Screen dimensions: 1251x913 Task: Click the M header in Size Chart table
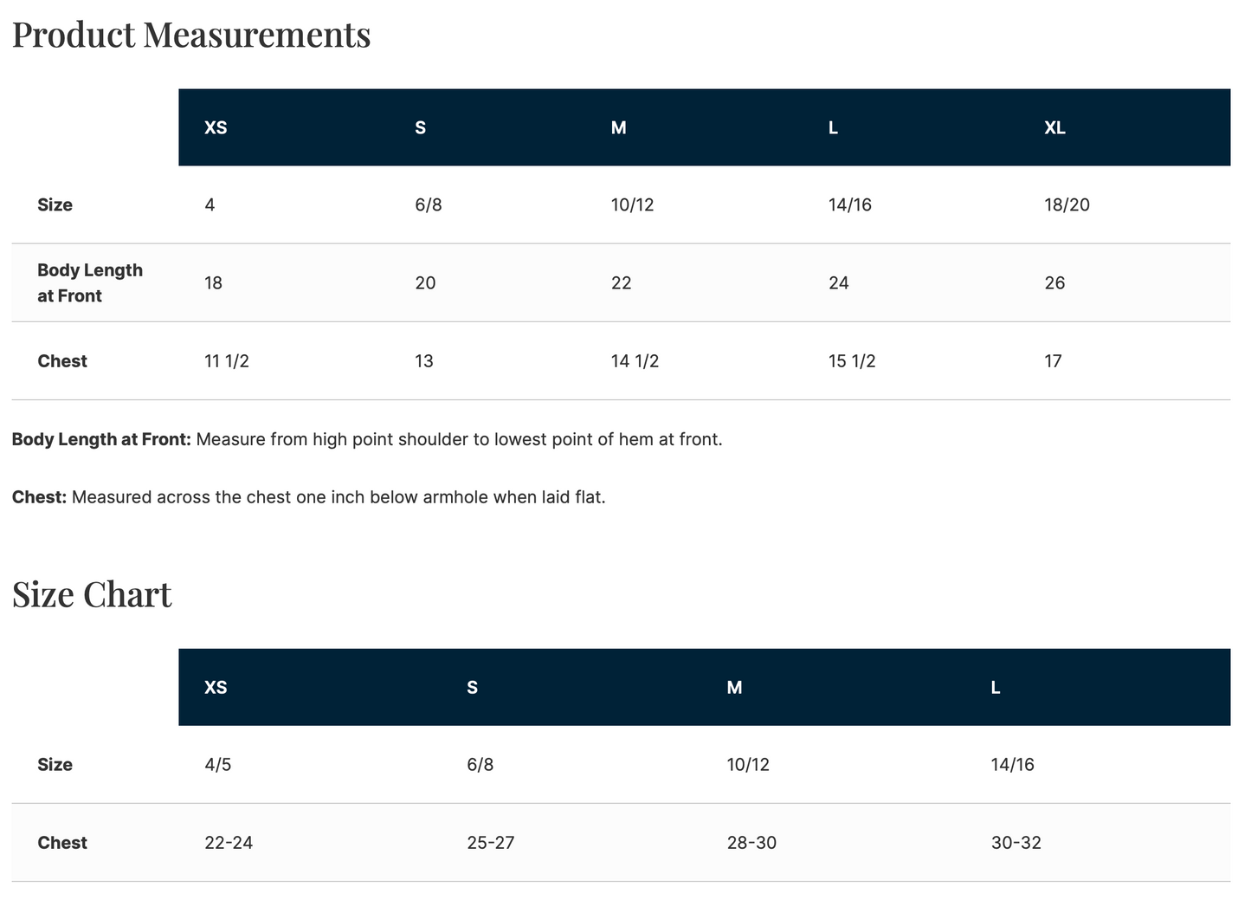(x=734, y=688)
